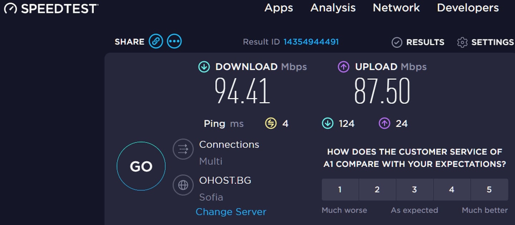The height and width of the screenshot is (225, 515).
Task: Click the Speedtest gauge logo icon
Action: [10, 8]
